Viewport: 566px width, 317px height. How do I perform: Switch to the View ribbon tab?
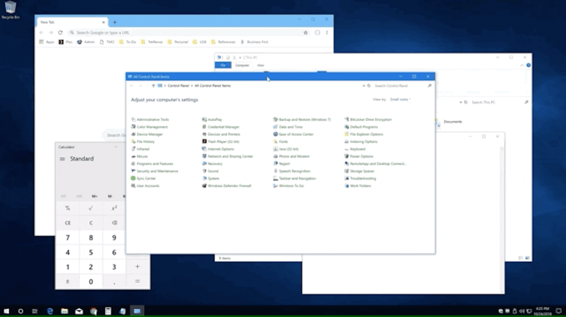coord(260,65)
